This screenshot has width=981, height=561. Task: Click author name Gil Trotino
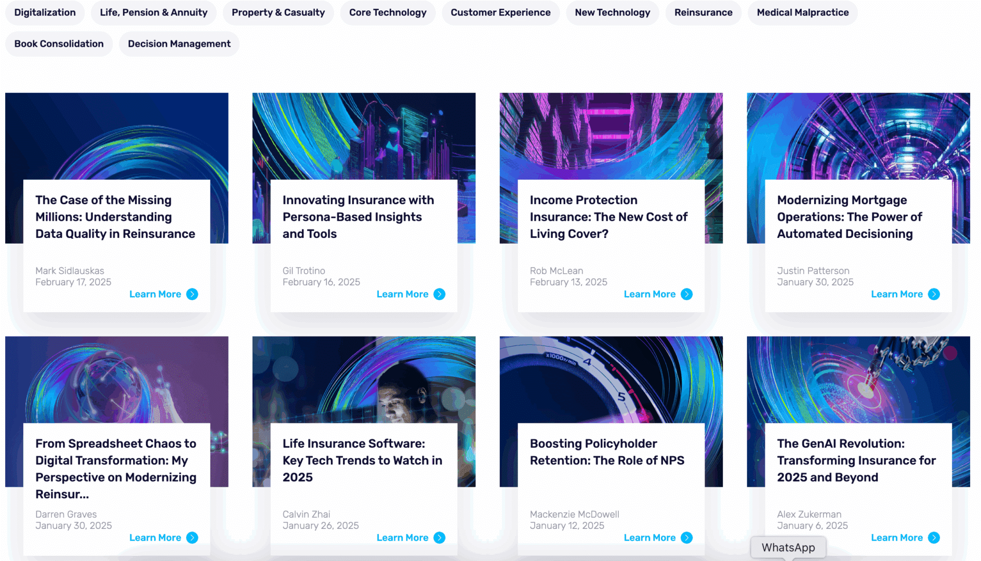(x=304, y=271)
